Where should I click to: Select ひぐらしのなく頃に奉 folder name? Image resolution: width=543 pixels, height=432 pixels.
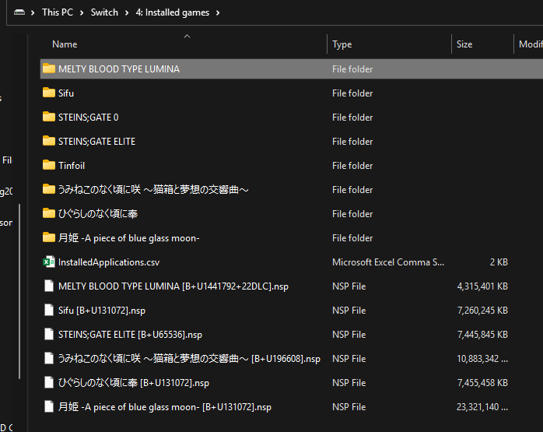(98, 214)
